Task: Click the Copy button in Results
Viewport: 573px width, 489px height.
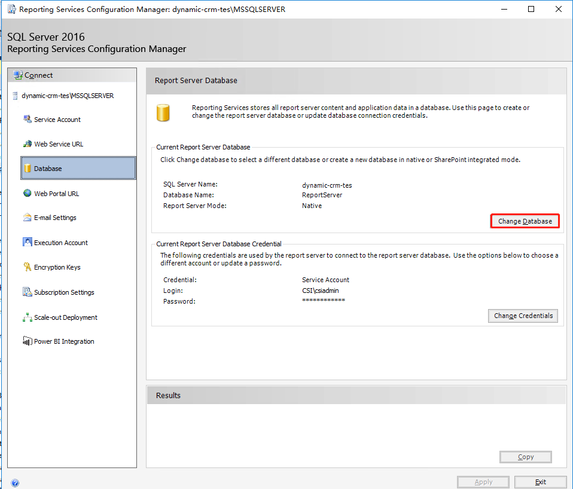Action: click(x=526, y=457)
